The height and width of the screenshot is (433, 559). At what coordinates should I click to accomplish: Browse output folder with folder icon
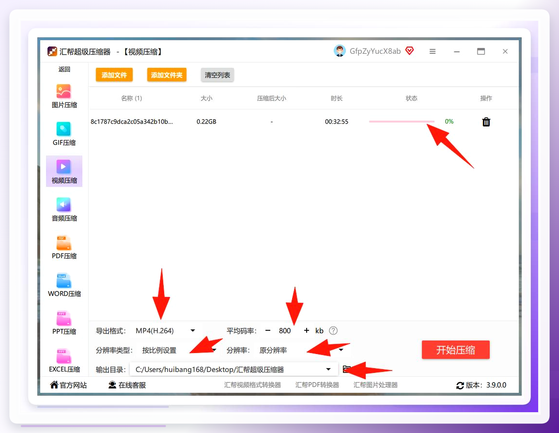tap(346, 369)
